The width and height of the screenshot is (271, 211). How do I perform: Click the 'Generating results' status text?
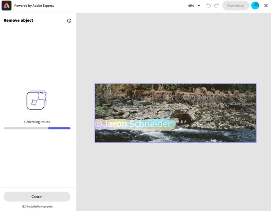click(x=37, y=122)
